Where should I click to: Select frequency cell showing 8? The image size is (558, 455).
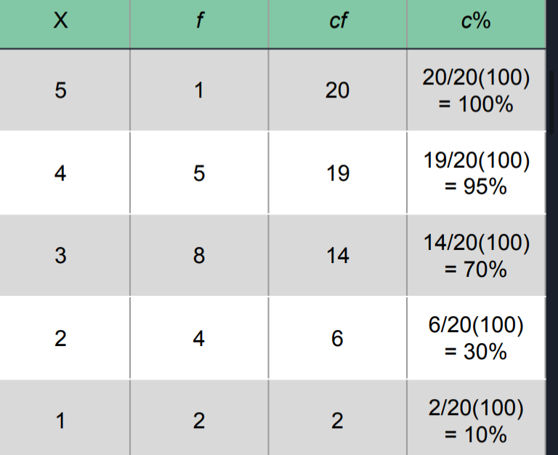click(199, 256)
